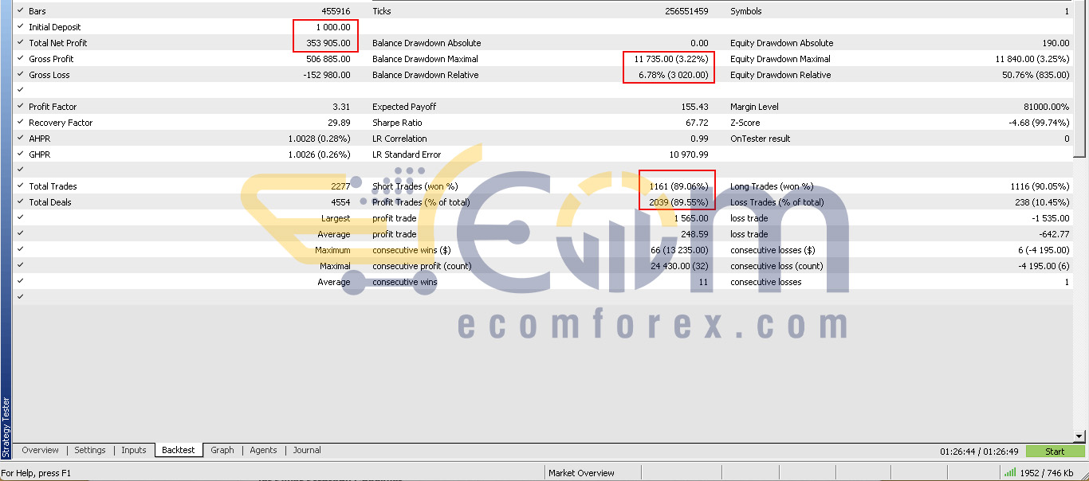Click the Balance Drawdown Maximal label
This screenshot has height=481, width=1089.
pyautogui.click(x=426, y=59)
